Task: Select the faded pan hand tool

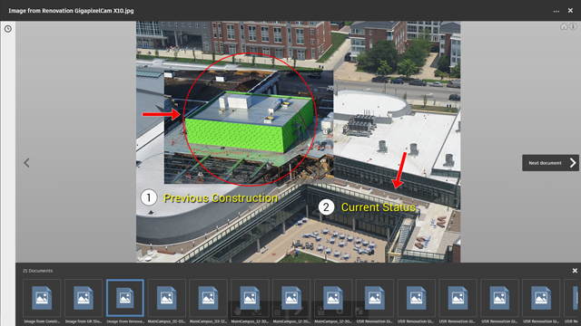Action: pos(237,312)
